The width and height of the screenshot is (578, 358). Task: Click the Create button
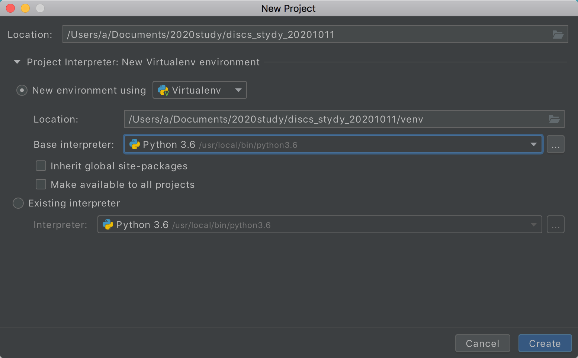pos(545,344)
